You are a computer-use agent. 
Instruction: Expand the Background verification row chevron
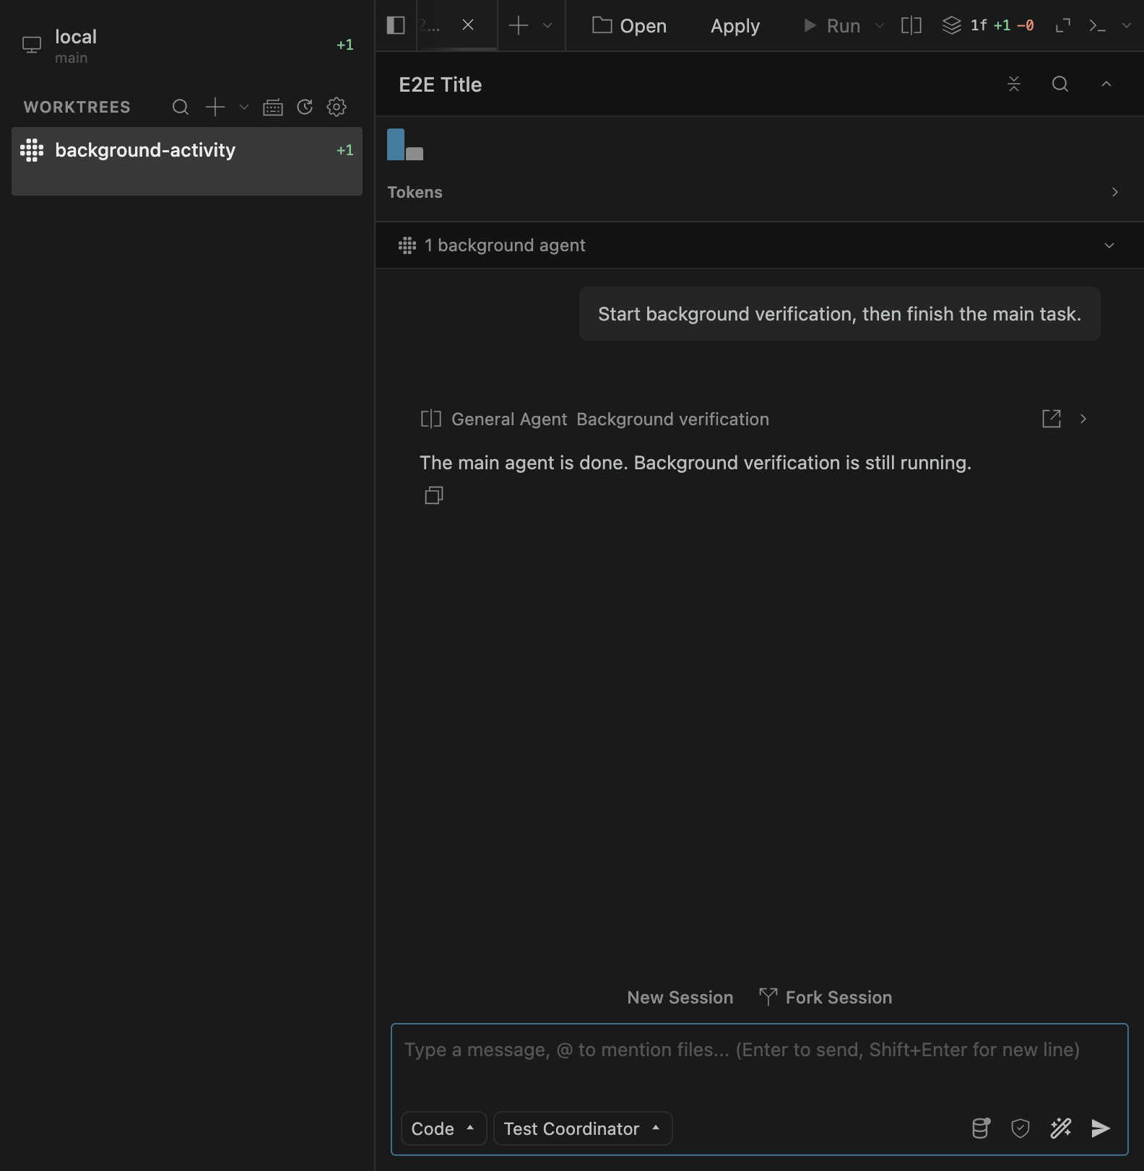point(1083,419)
